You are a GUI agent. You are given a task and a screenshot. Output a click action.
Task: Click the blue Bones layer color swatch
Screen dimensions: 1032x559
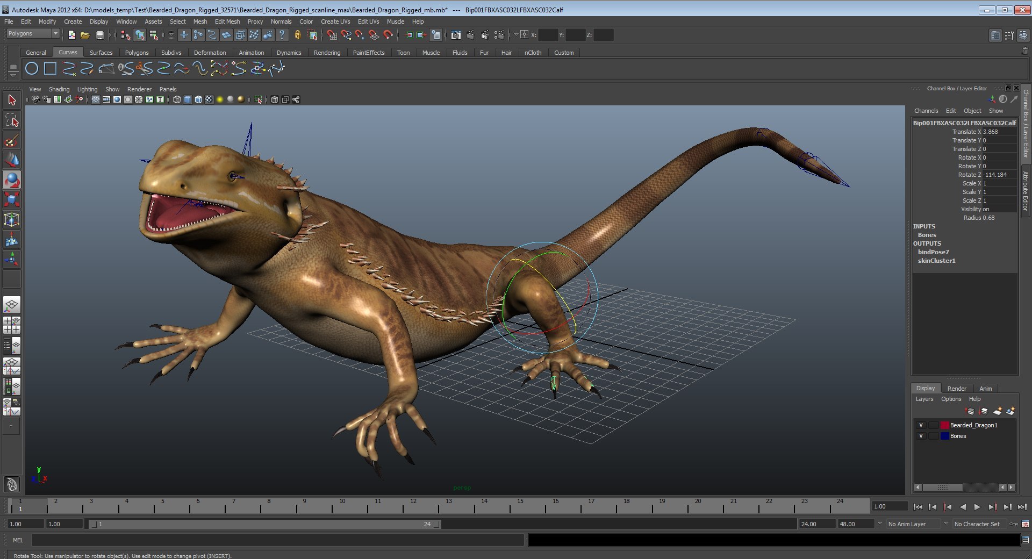[x=944, y=436]
